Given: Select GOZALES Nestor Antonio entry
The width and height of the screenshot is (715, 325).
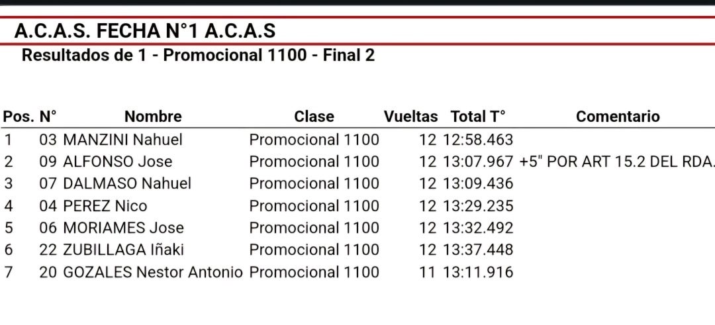Looking at the screenshot, I should [153, 272].
